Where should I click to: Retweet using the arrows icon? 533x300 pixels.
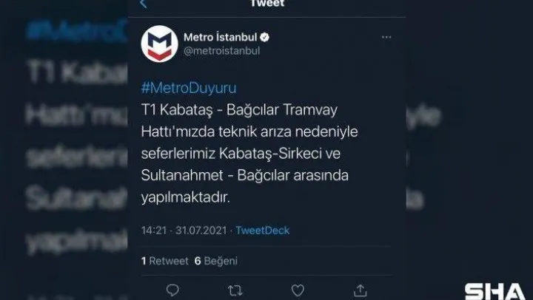pos(235,290)
